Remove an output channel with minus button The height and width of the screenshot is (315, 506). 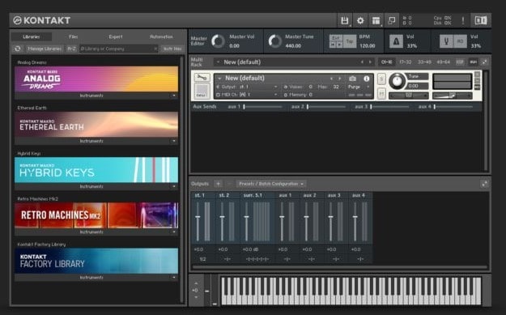click(x=229, y=184)
